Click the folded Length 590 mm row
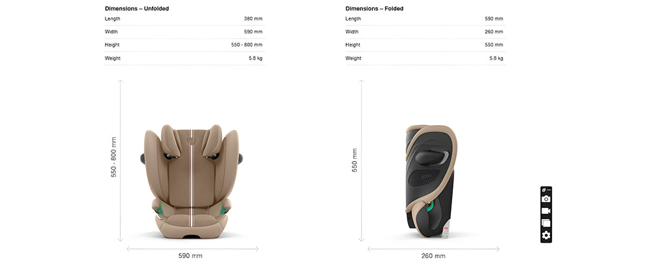Image resolution: width=670 pixels, height=270 pixels. click(426, 19)
